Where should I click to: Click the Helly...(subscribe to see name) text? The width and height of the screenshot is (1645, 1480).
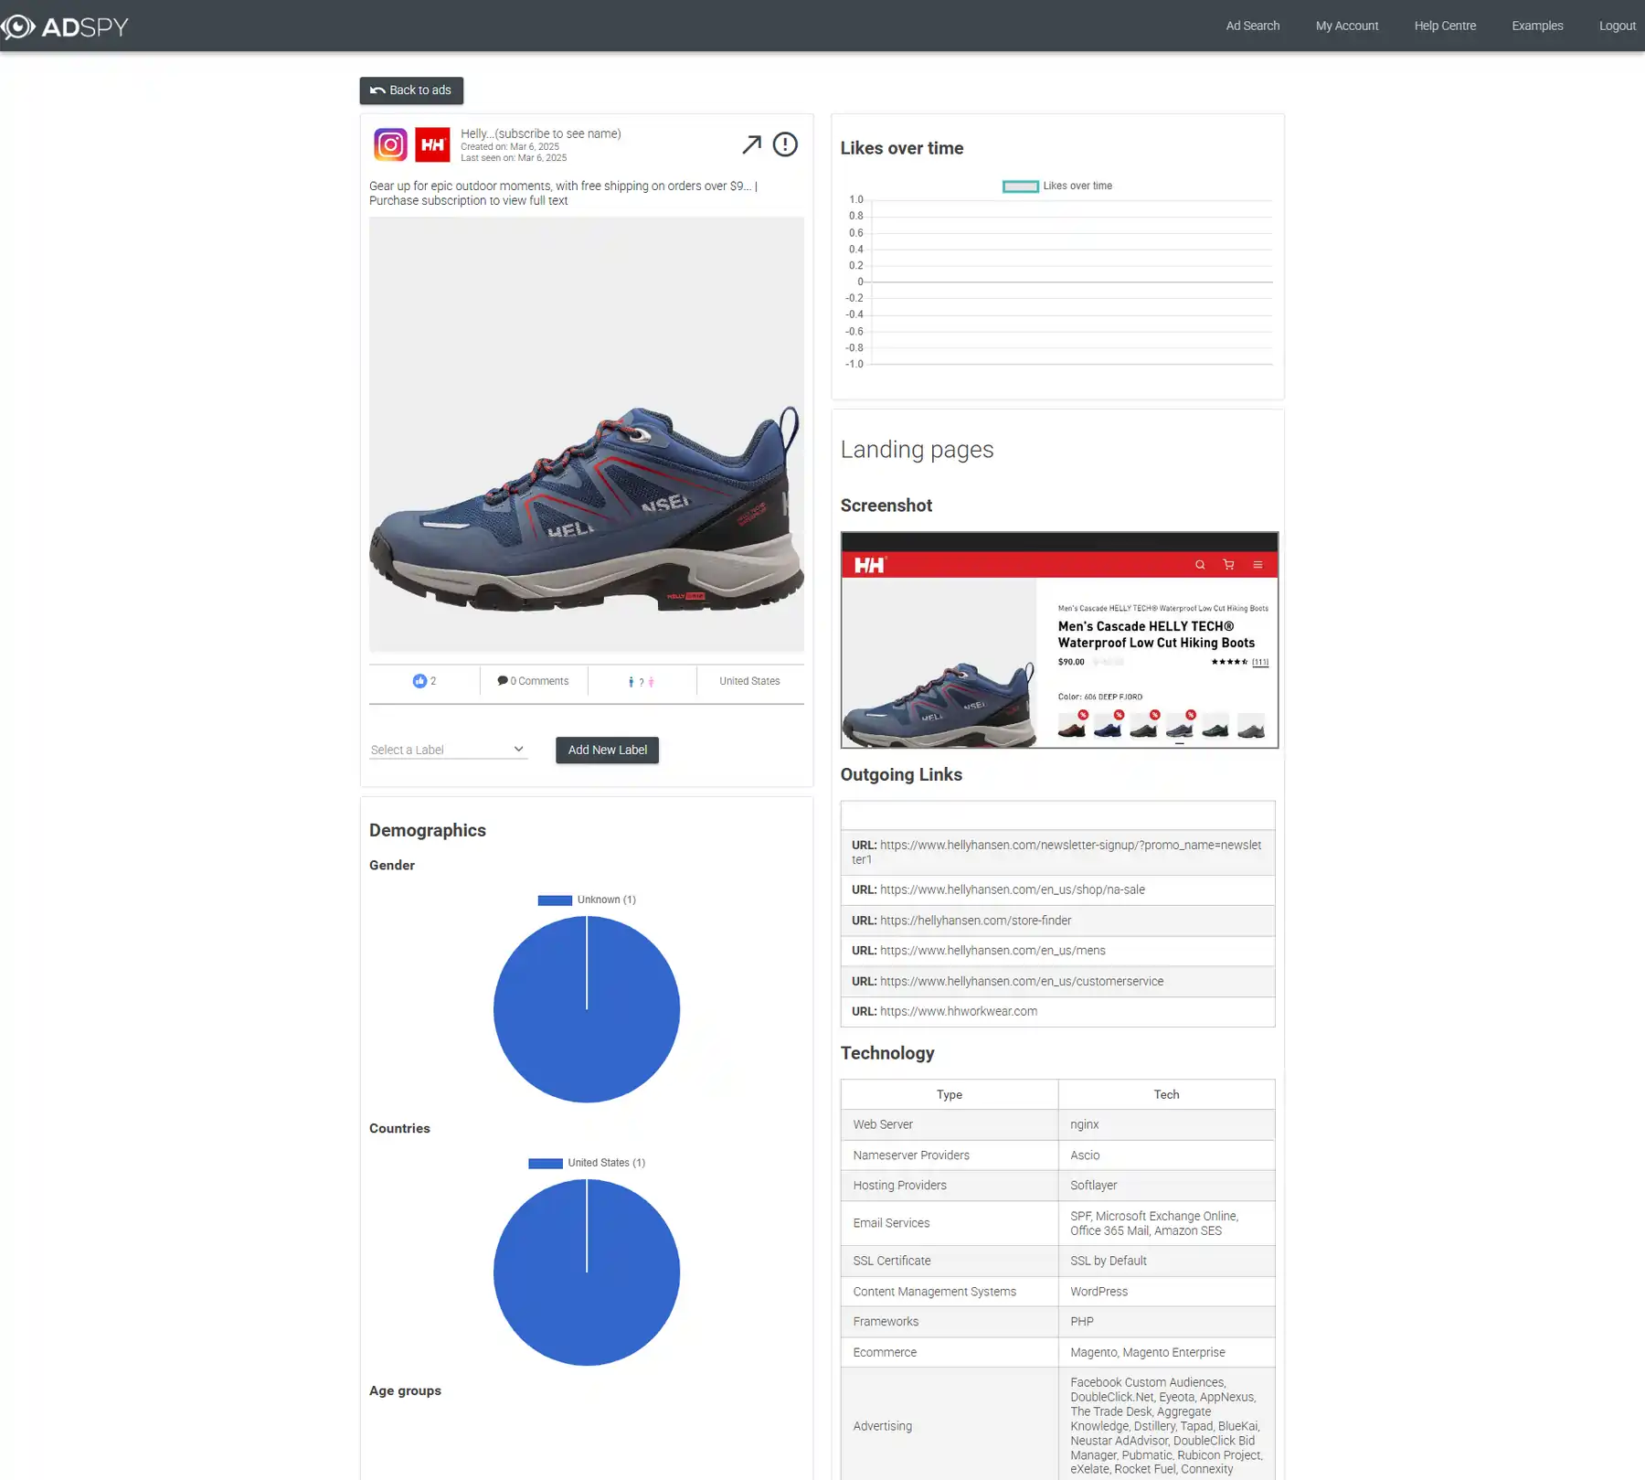click(x=541, y=133)
